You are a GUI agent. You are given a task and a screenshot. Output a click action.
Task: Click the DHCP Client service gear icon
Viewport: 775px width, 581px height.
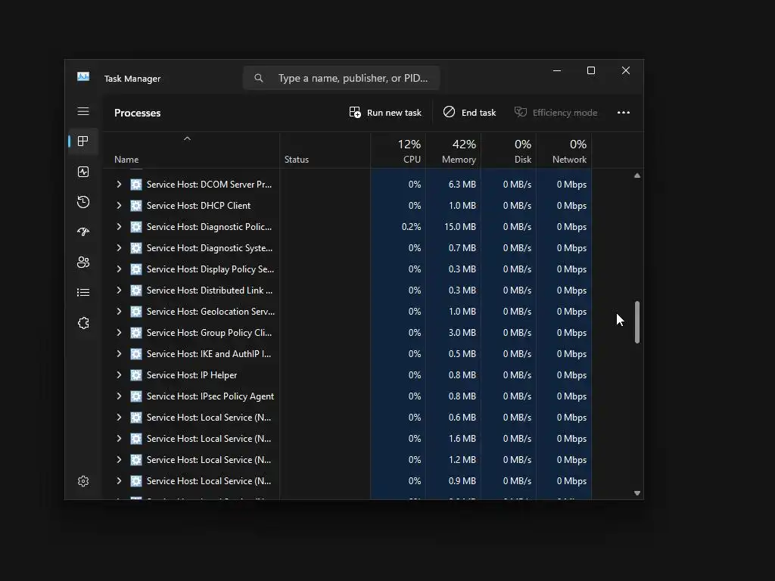click(x=136, y=206)
